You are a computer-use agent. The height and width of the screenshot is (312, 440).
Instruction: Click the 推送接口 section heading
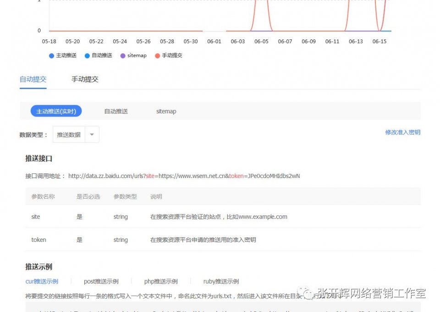click(x=38, y=159)
